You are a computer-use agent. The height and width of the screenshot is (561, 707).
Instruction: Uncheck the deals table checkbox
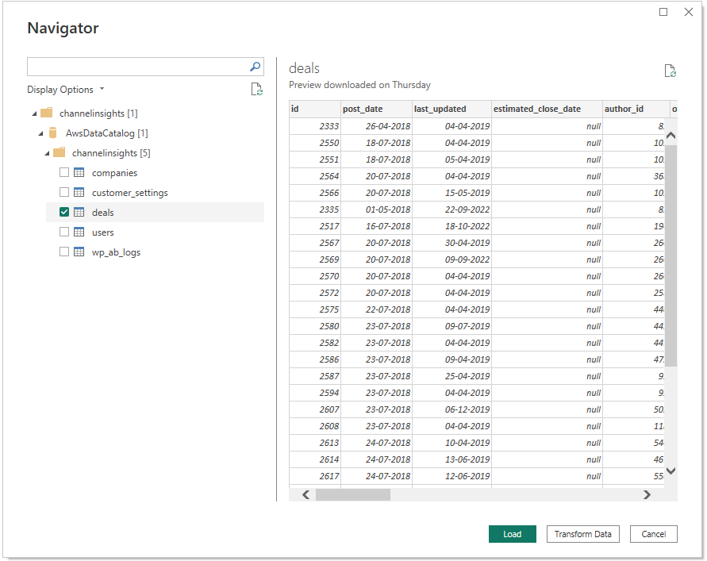[x=64, y=212]
